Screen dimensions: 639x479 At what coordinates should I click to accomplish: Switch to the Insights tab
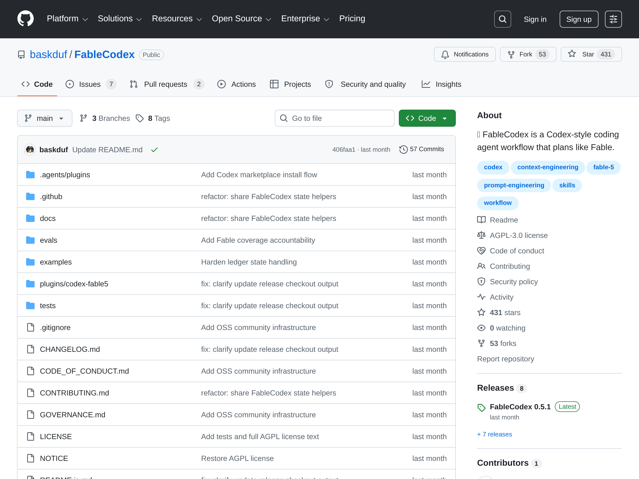tap(441, 84)
